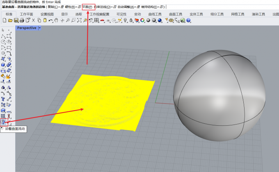Image resolution: width=279 pixels, height=172 pixels.
Task: Click the 约束法线(O) command option
Action: click(x=103, y=7)
